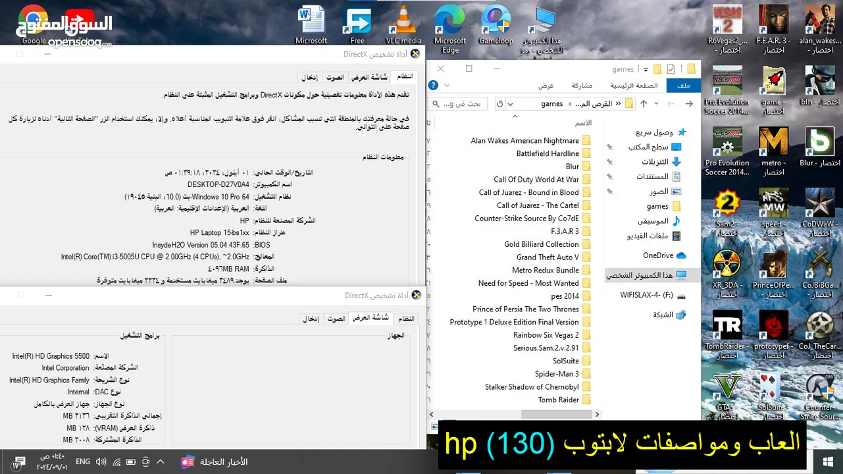This screenshot has width=843, height=474.
Task: Open the CoDWaW desktop shortcut
Action: tap(819, 213)
